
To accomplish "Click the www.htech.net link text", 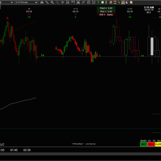I will tap(91, 144).
